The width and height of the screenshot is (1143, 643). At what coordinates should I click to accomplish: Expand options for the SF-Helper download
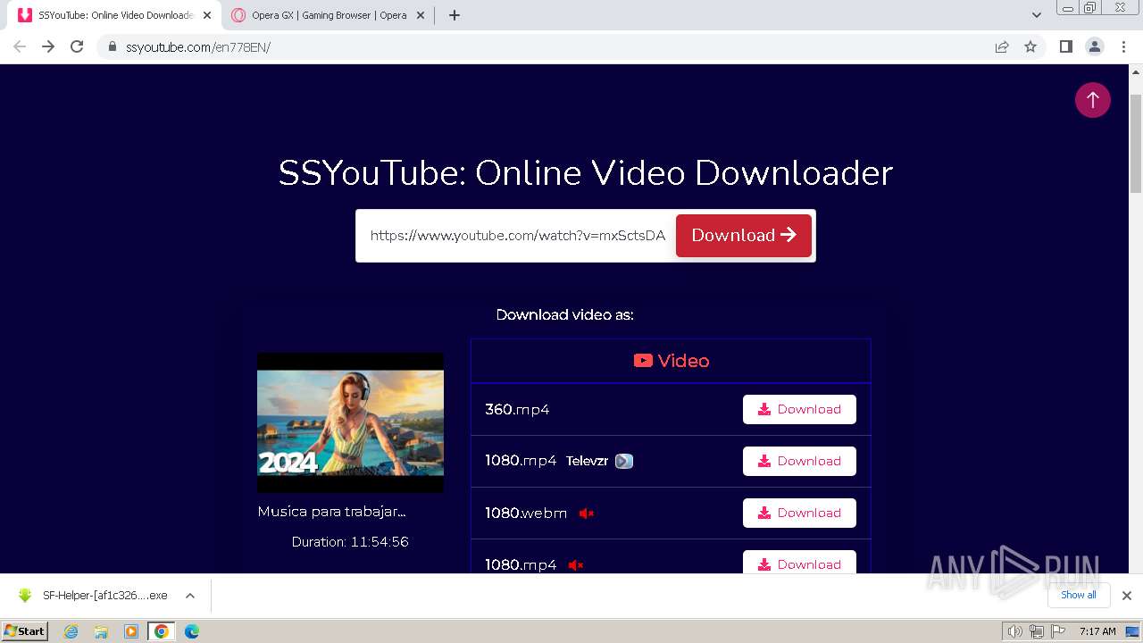point(189,596)
